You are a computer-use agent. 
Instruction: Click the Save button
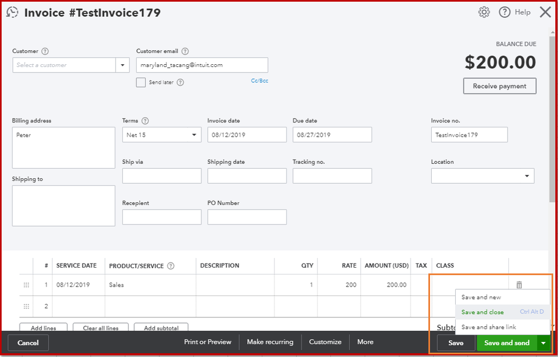(x=456, y=343)
